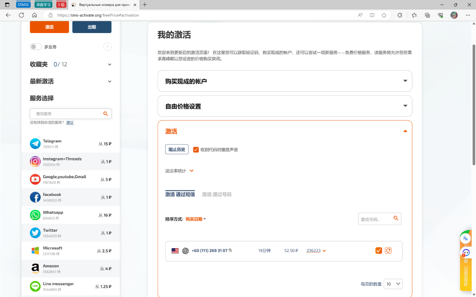476x297 pixels.
Task: Open the browser extensions puzzle icon
Action: coord(400,15)
